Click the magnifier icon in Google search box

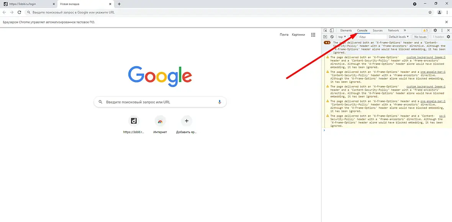(x=101, y=102)
